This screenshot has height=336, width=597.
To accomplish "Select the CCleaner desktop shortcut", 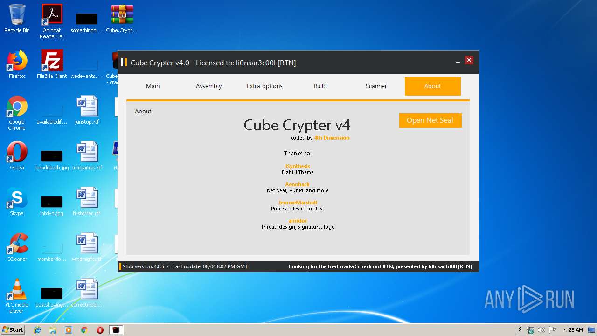I will pyautogui.click(x=17, y=247).
